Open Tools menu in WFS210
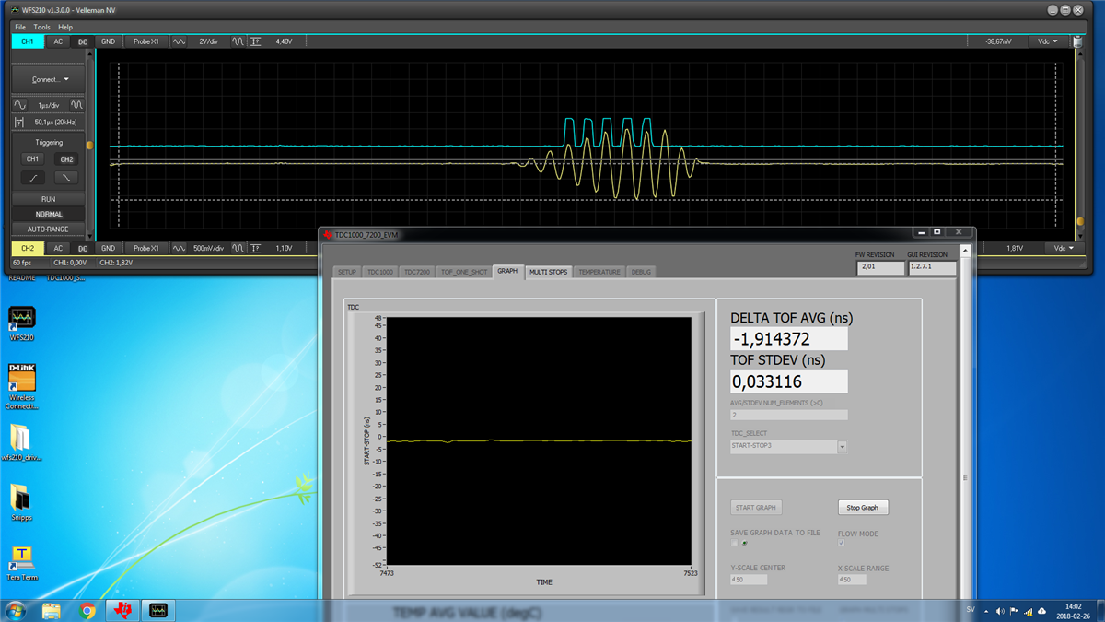Image resolution: width=1105 pixels, height=622 pixels. click(42, 27)
